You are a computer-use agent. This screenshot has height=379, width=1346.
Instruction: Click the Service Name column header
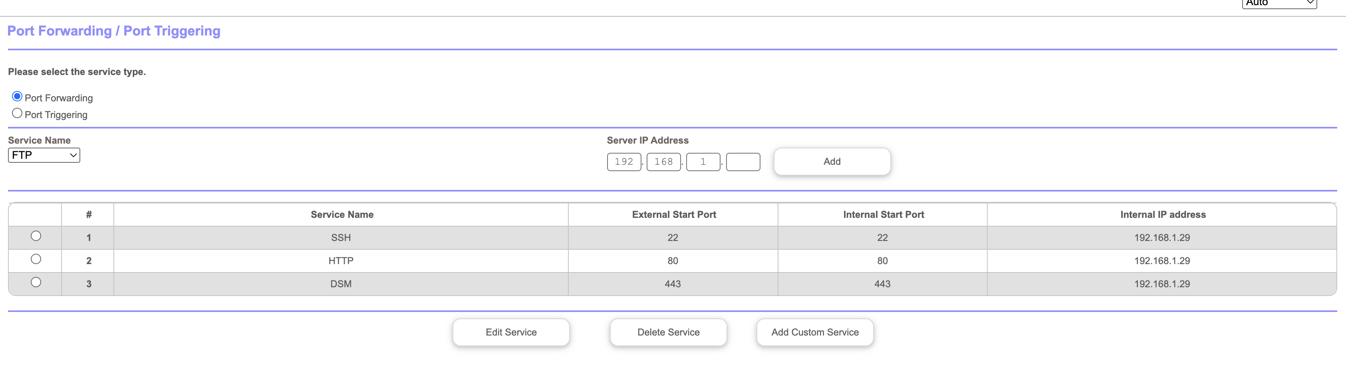[x=342, y=215]
